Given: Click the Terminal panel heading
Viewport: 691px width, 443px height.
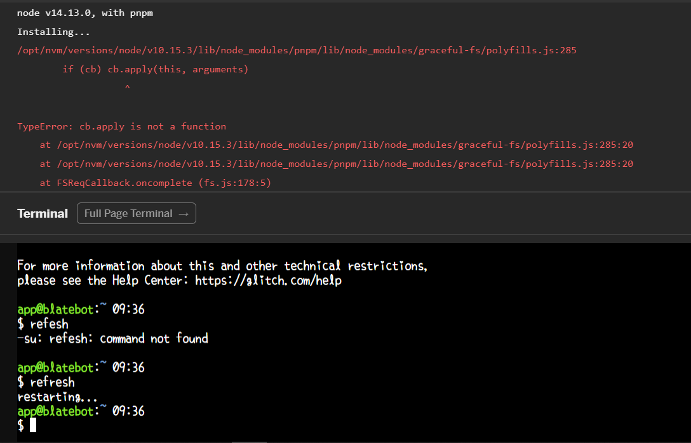Looking at the screenshot, I should coord(43,214).
